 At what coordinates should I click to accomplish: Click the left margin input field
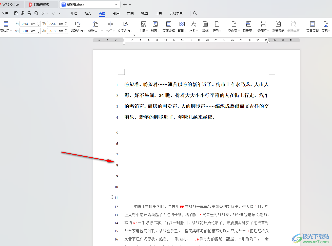coord(28,31)
